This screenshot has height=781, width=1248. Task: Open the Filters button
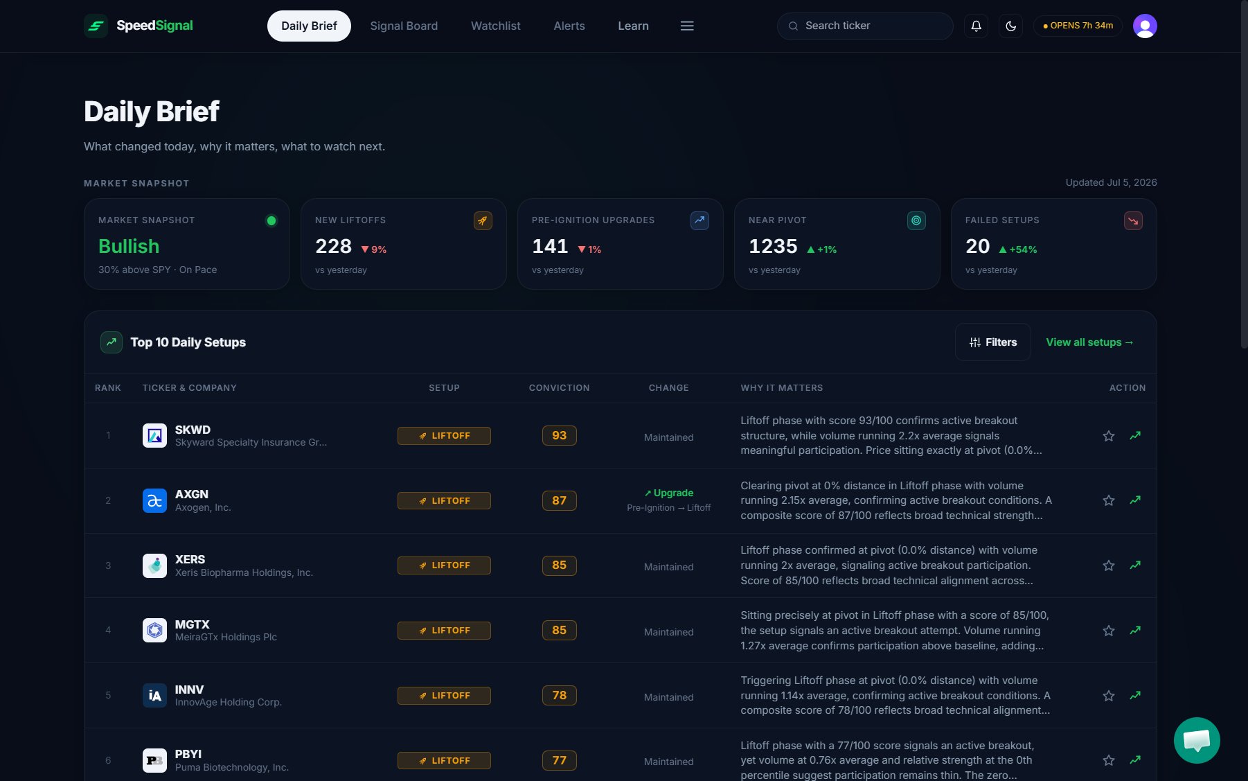993,342
